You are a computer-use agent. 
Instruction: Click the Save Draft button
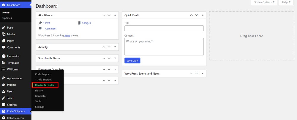pos(132,60)
